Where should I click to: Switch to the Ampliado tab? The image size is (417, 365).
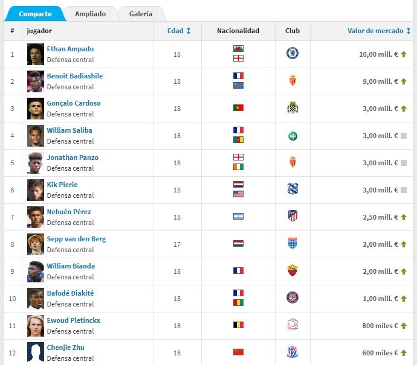coord(90,14)
